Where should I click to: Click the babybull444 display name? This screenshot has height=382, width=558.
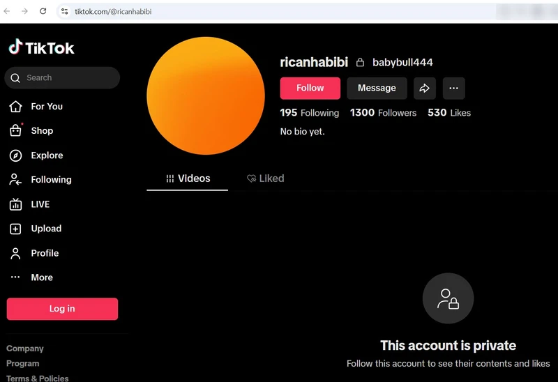[x=402, y=62]
